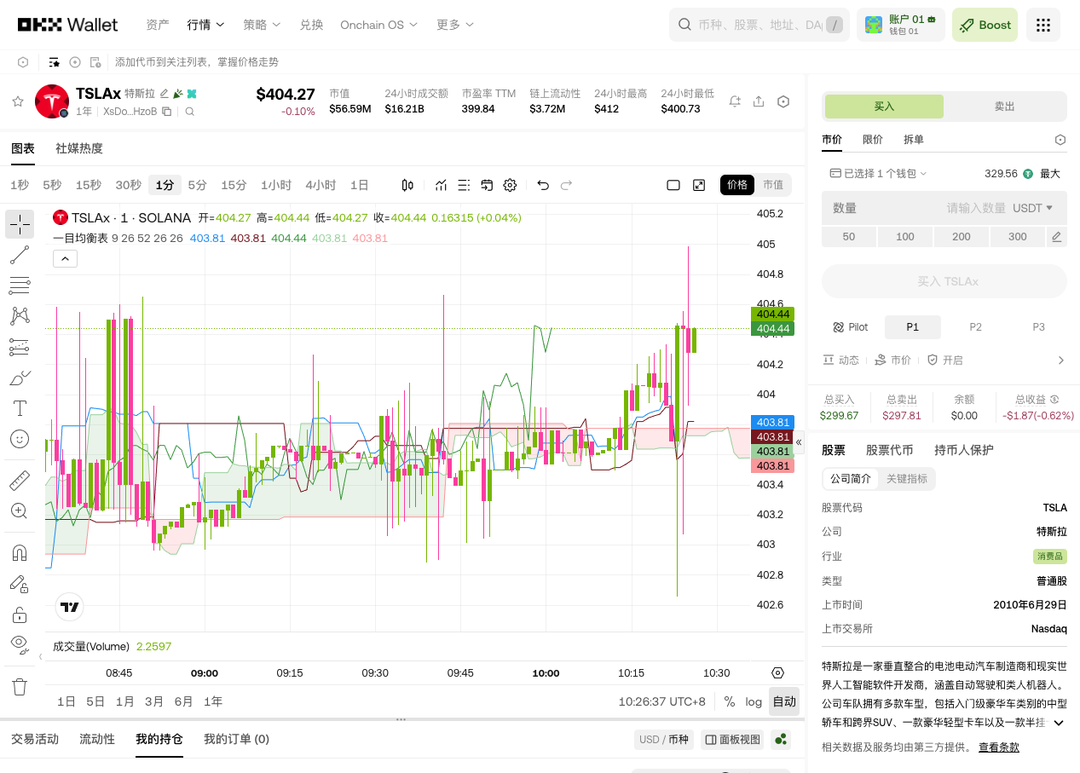1080x773 pixels.
Task: Open the time axis settings icon
Action: click(777, 673)
